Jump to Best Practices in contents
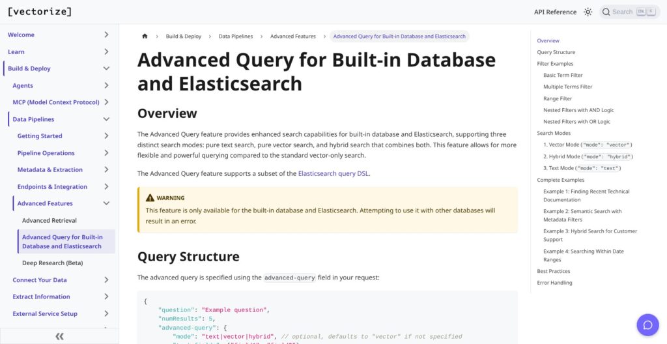The width and height of the screenshot is (667, 344). (x=554, y=271)
